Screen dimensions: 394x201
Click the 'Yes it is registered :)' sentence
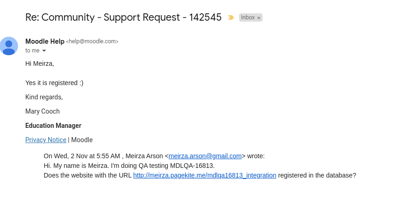(54, 83)
